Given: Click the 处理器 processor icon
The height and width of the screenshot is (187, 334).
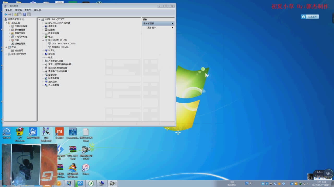Looking at the screenshot, I should pos(46,30).
